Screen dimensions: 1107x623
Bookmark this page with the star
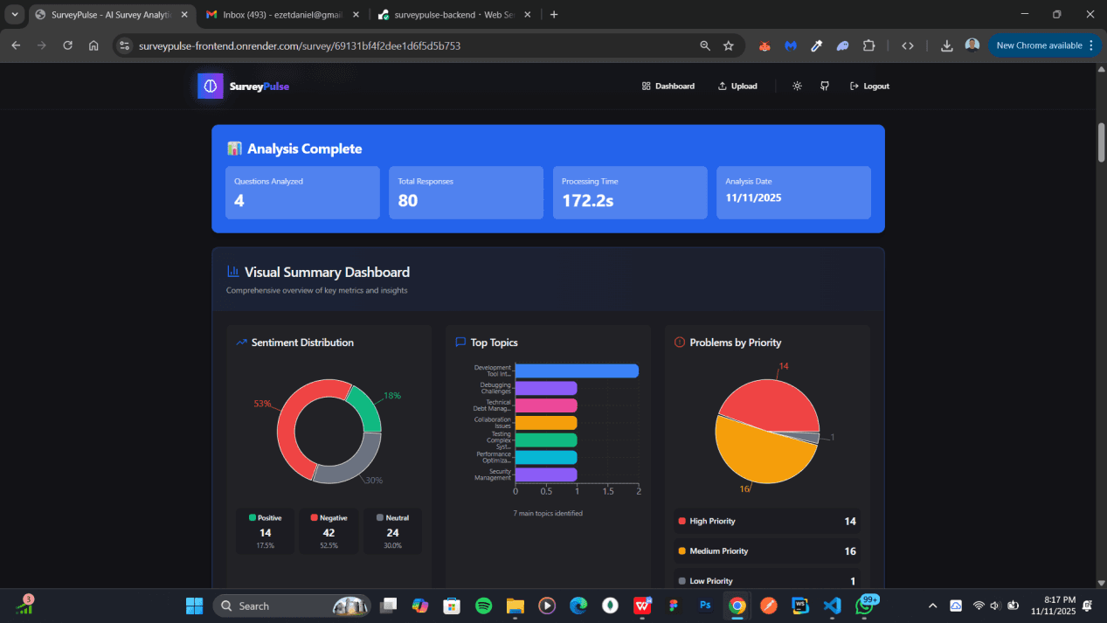[729, 45]
